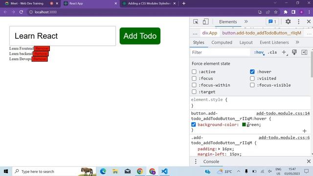Show hidden breadcrumb ancestors ellipsis
313x176 pixels.
(195, 33)
